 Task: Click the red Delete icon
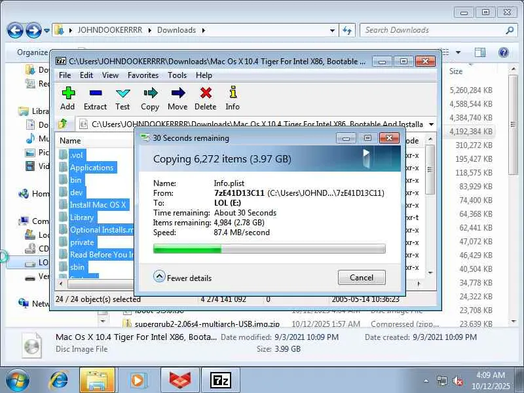(205, 98)
